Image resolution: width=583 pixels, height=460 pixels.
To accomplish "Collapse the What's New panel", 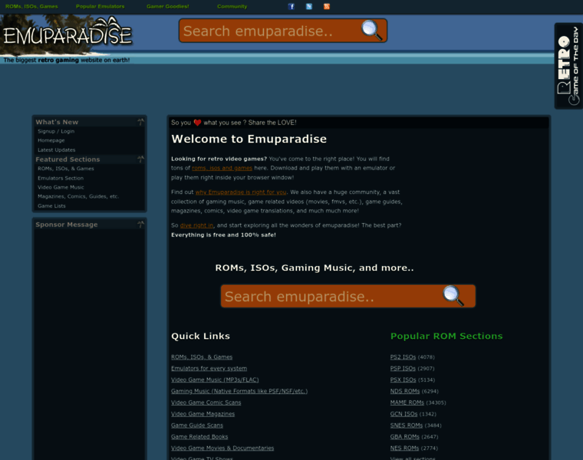I will pyautogui.click(x=140, y=122).
